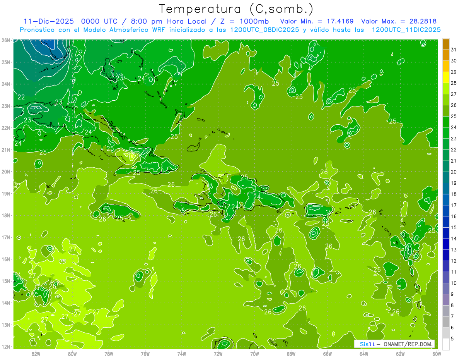Click the "16N" latitude label
Image resolution: width=464 pixels, height=359 pixels.
[5, 259]
